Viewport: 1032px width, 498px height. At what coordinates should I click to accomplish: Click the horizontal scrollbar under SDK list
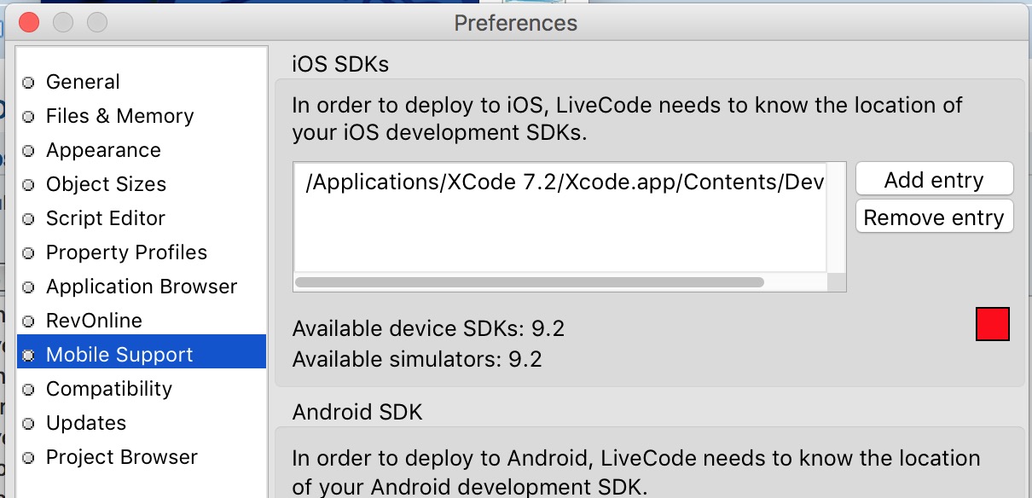pyautogui.click(x=529, y=282)
